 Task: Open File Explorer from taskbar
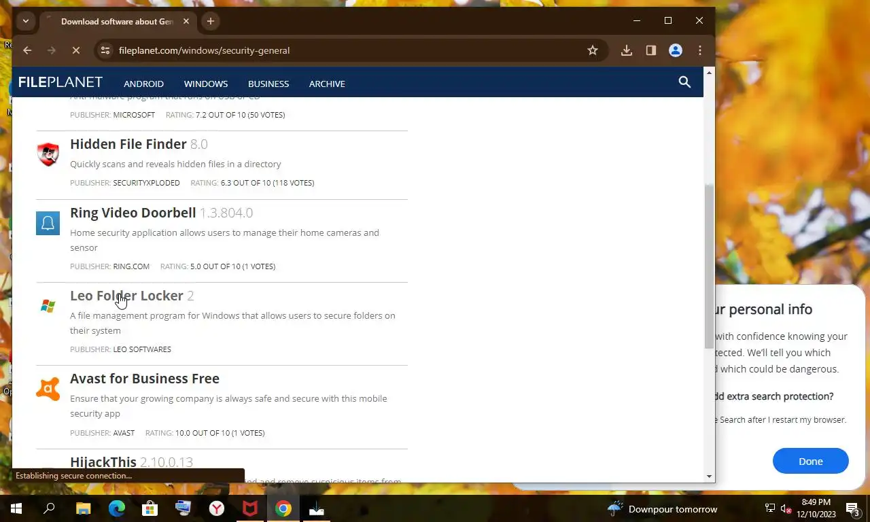(83, 508)
